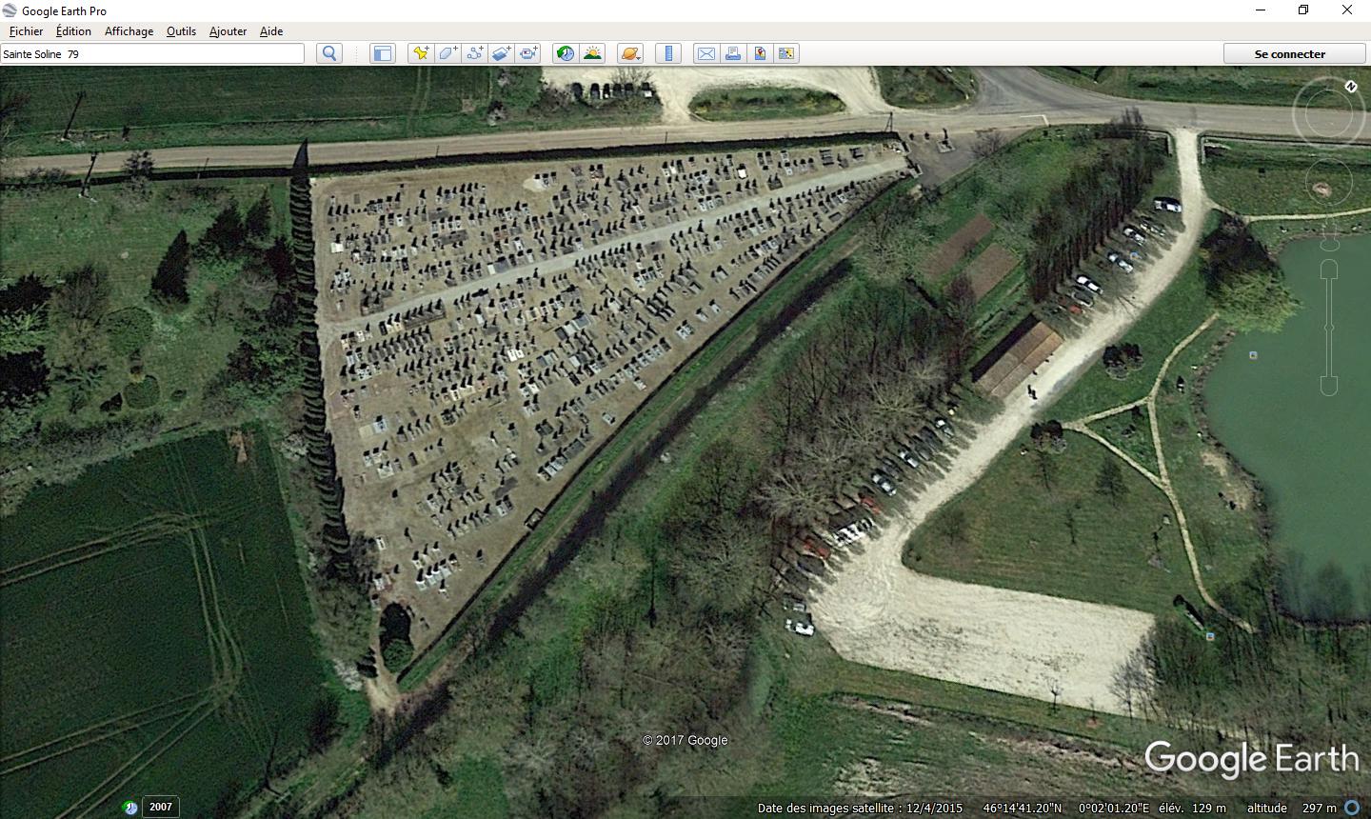Click the clock icon beside 2007
Viewport: 1371px width, 819px height.
[x=130, y=808]
